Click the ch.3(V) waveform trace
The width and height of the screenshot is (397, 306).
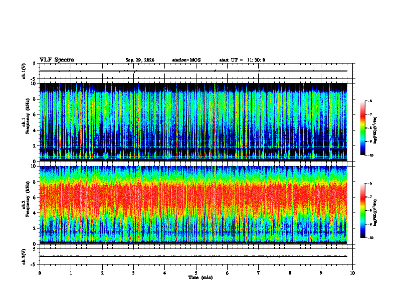pos(193,256)
